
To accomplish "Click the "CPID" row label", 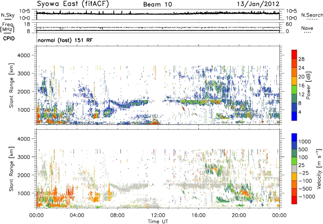I will (9, 38).
